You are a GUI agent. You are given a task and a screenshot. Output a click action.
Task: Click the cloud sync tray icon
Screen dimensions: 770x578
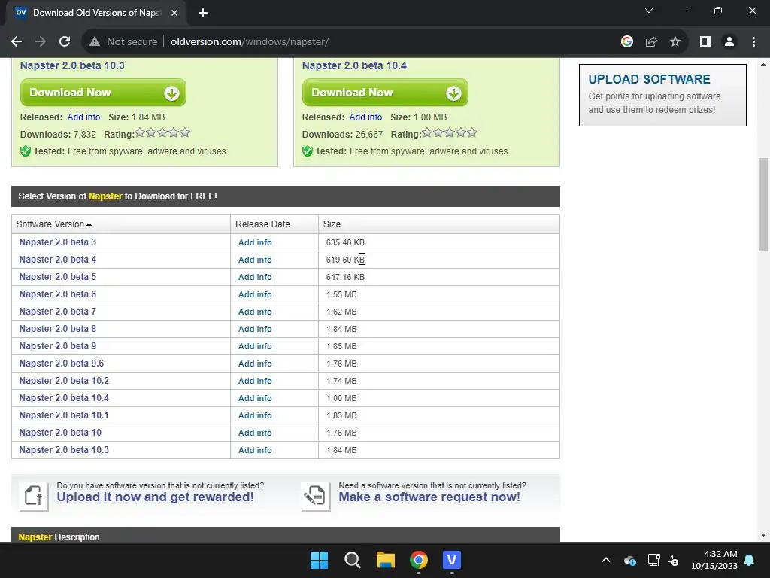[x=630, y=560]
